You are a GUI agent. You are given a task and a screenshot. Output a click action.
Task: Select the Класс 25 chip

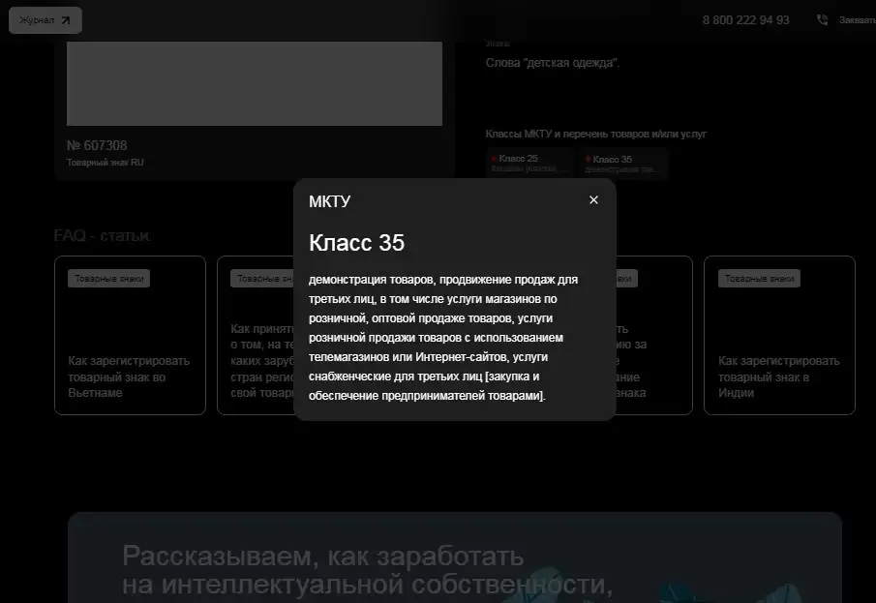coord(530,163)
